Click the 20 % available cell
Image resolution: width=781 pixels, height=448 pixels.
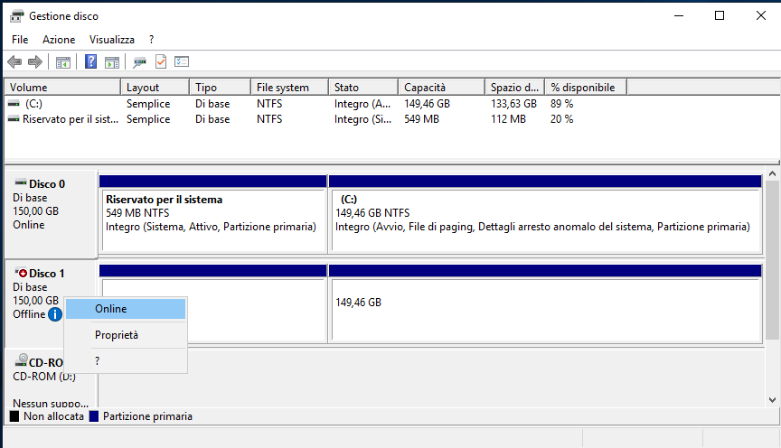coord(562,119)
